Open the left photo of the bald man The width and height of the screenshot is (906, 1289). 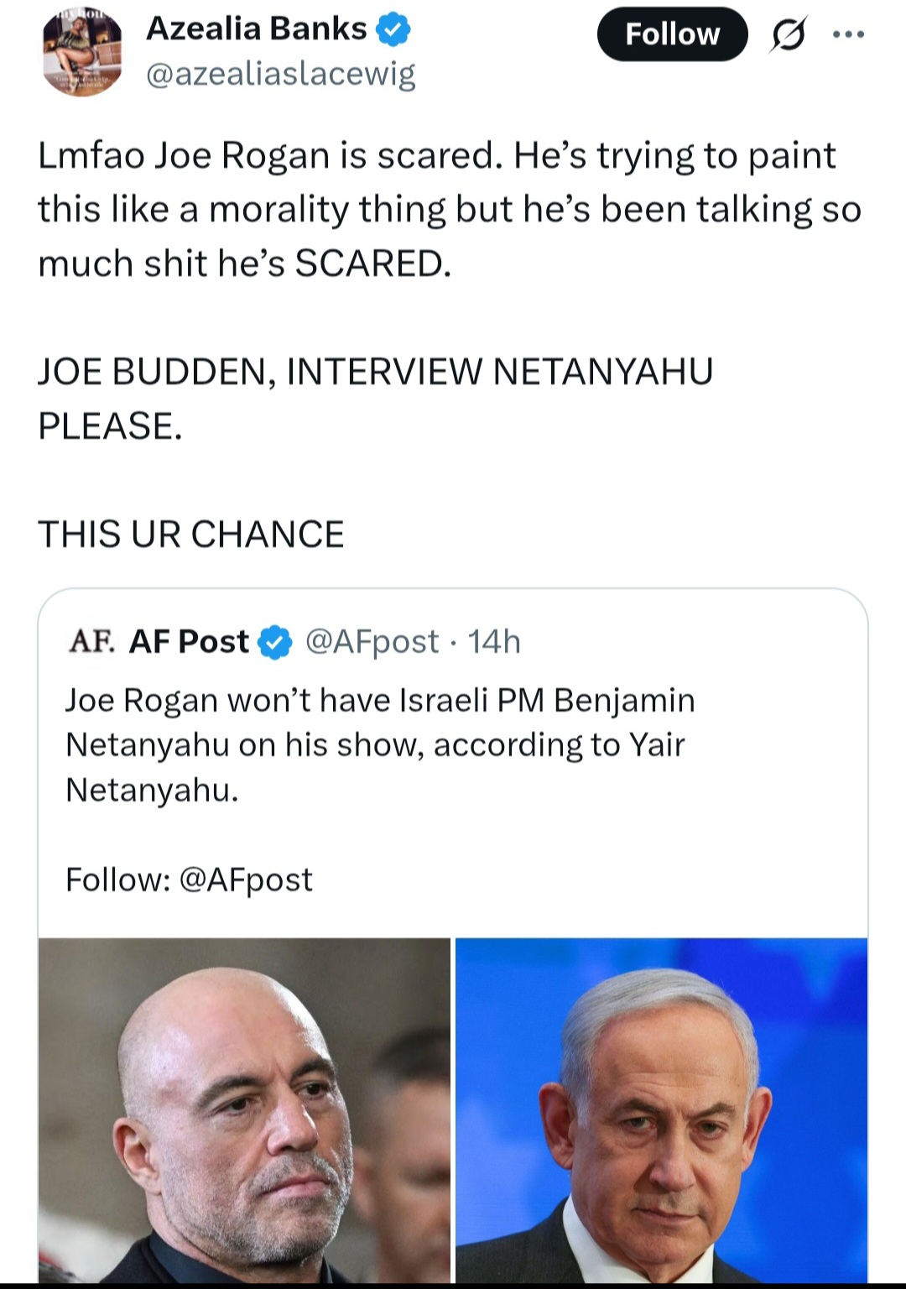[244, 1110]
